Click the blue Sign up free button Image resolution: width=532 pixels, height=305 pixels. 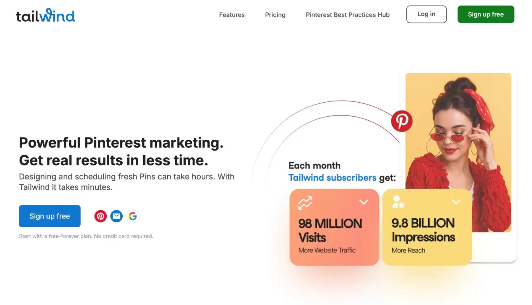[x=50, y=216]
